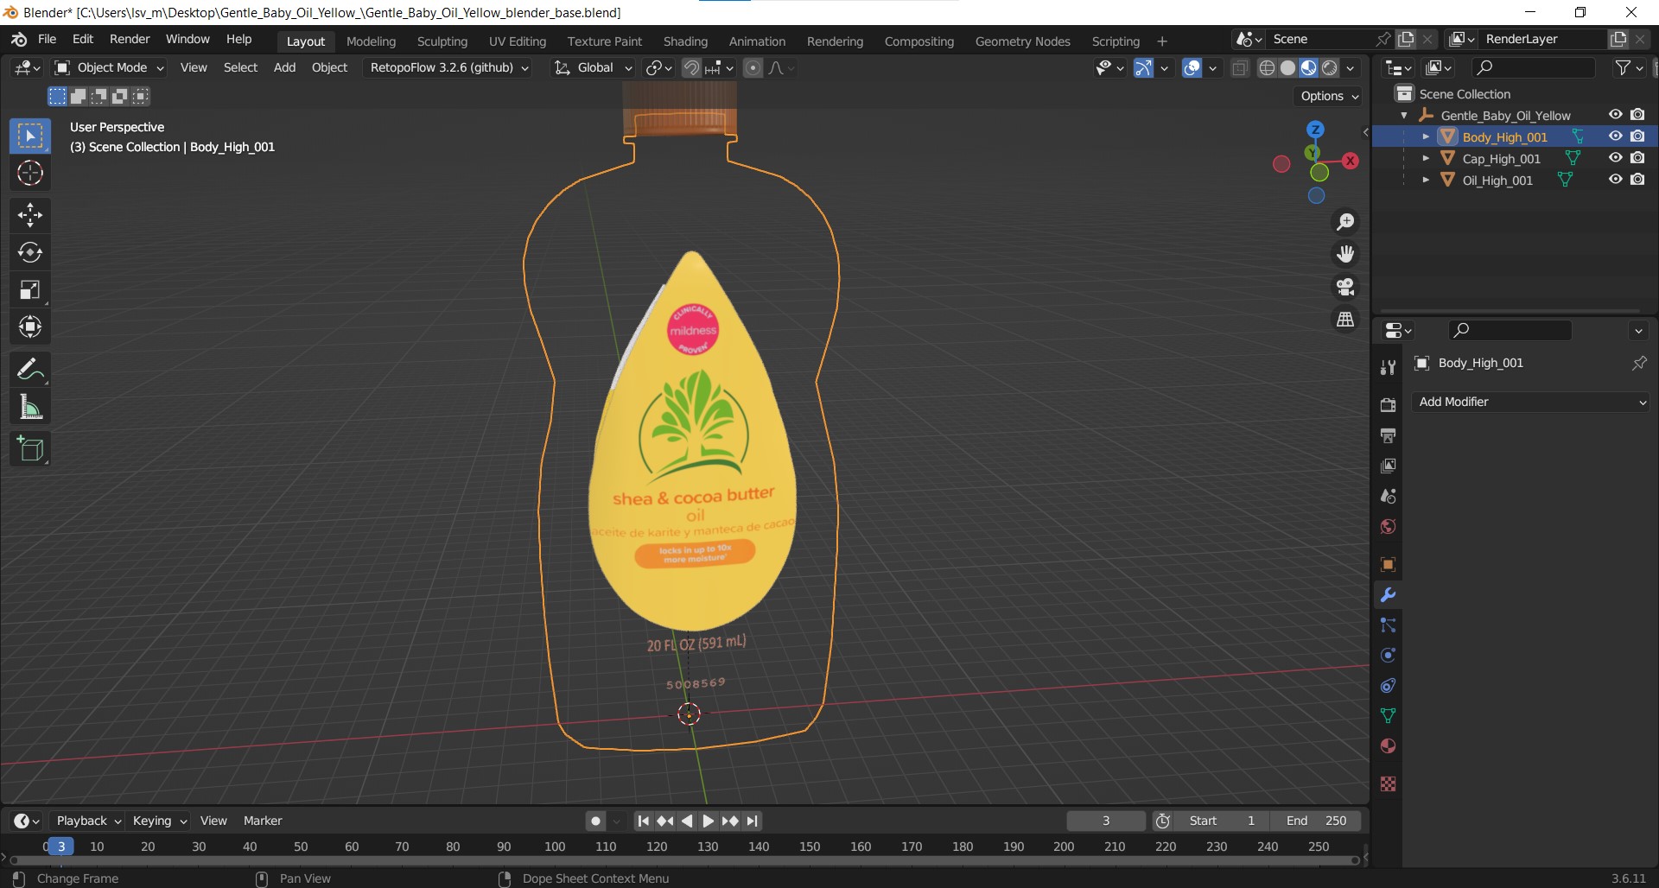Open the World properties tab

click(x=1388, y=526)
